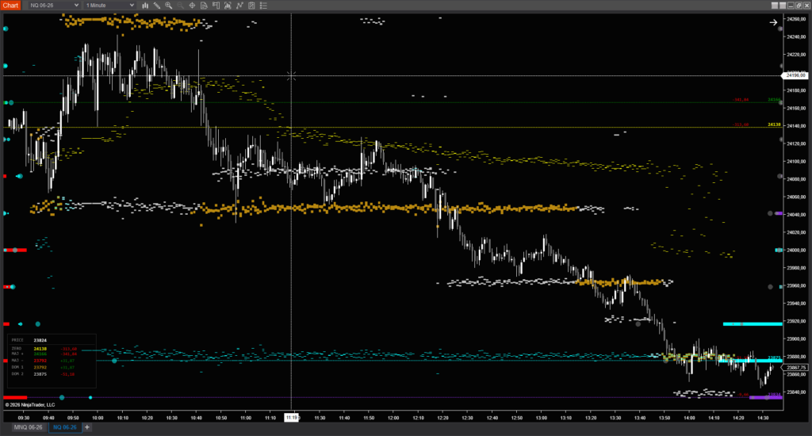Click the white arrow to scroll chart to latest bar
This screenshot has width=812, height=436.
point(773,22)
